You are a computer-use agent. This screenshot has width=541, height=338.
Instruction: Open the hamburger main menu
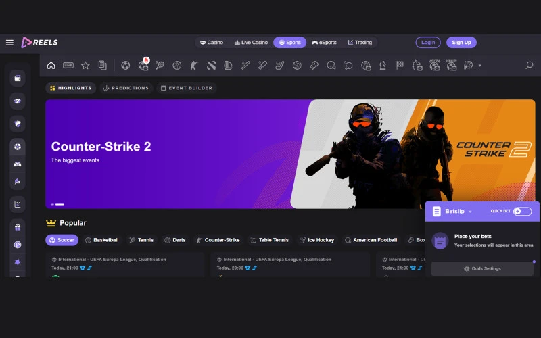click(x=9, y=43)
